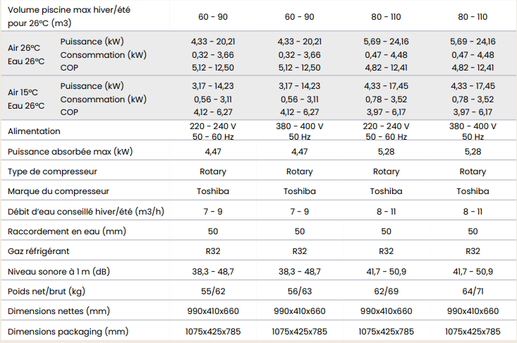Click the 'Air 26ºC' condition label

click(x=23, y=48)
